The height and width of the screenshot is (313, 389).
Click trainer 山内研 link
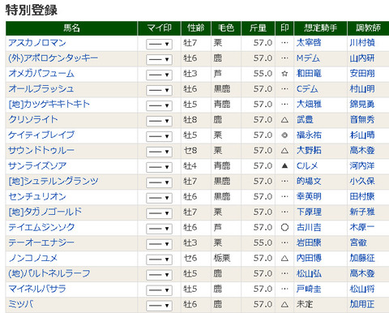pyautogui.click(x=362, y=58)
